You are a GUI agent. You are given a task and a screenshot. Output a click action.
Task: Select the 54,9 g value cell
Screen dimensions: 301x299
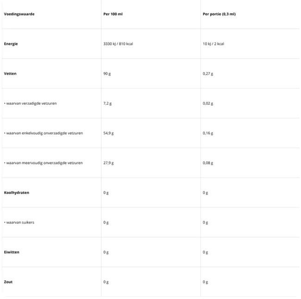pos(108,133)
